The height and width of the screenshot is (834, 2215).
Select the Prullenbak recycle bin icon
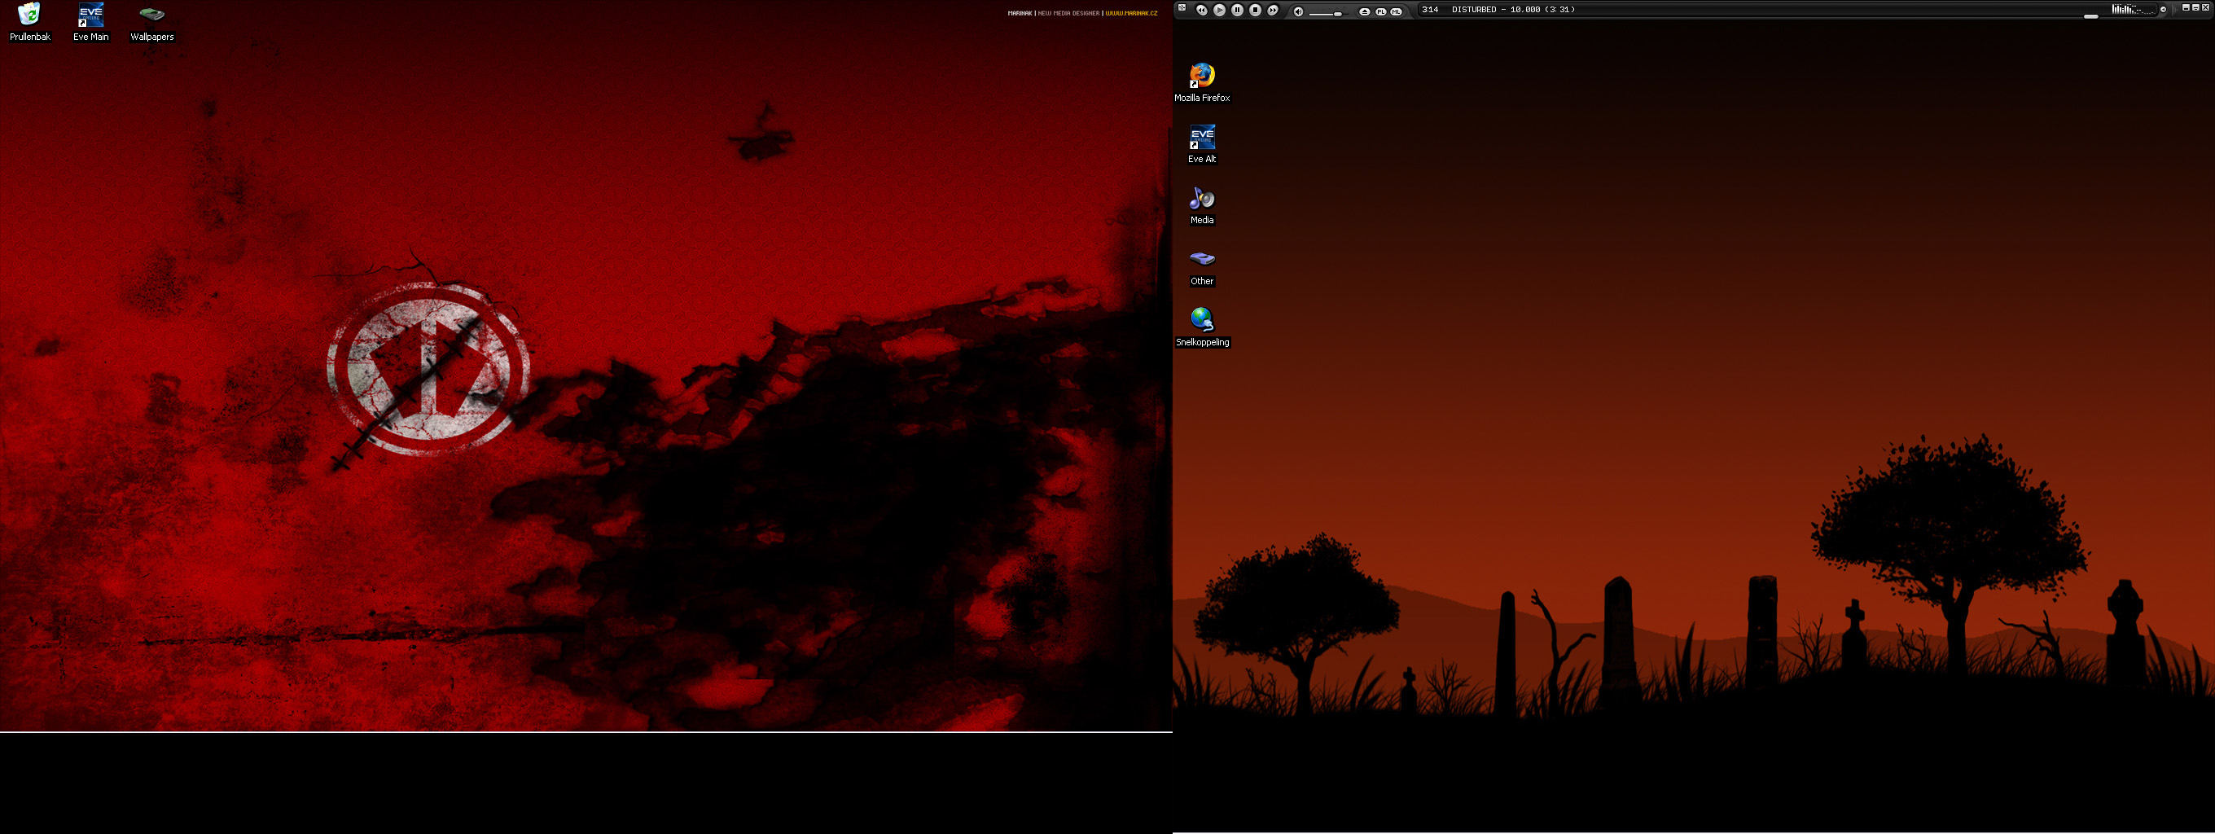(x=29, y=22)
